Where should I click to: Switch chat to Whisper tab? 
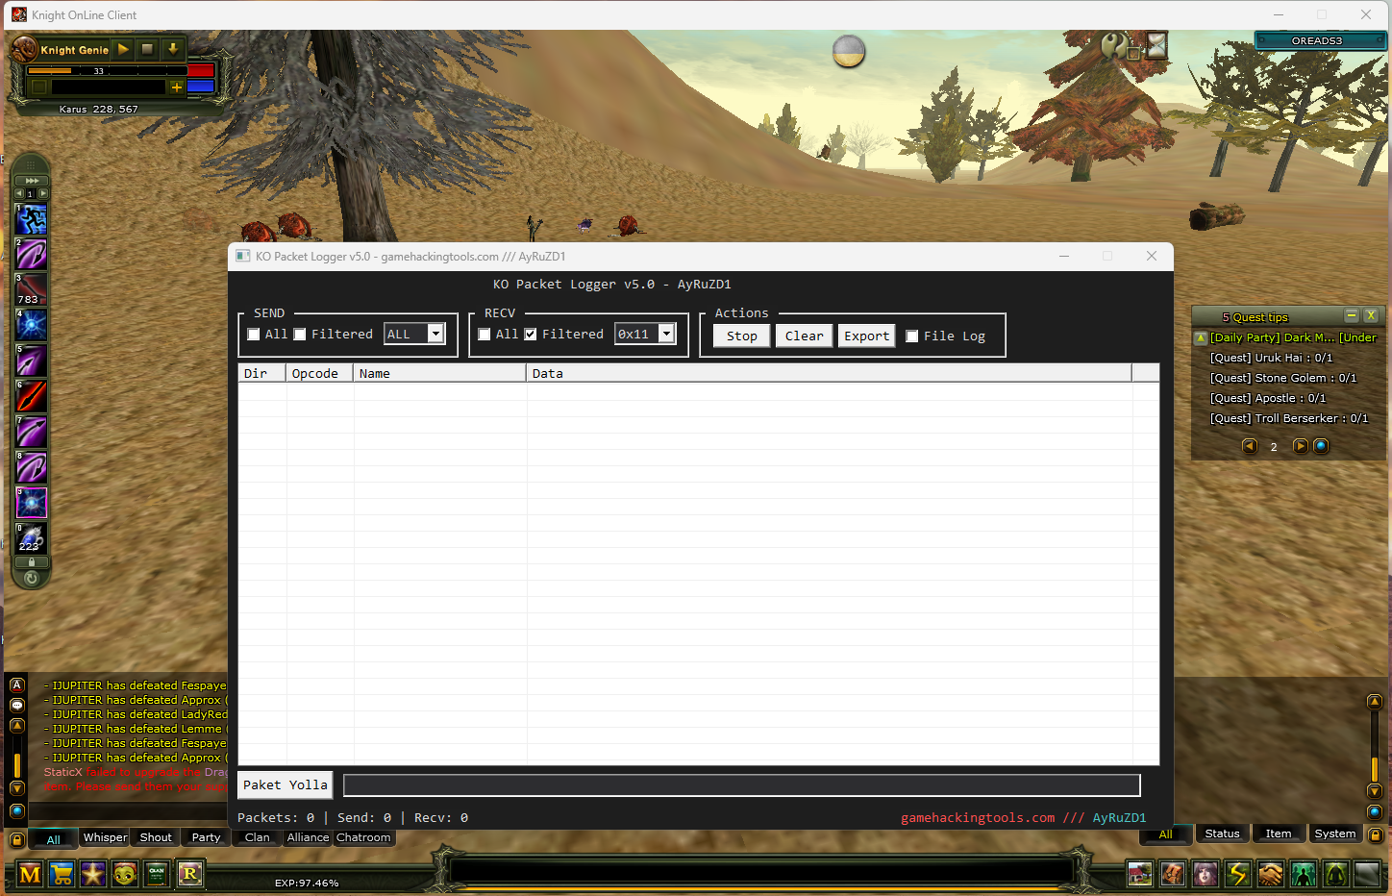point(106,837)
